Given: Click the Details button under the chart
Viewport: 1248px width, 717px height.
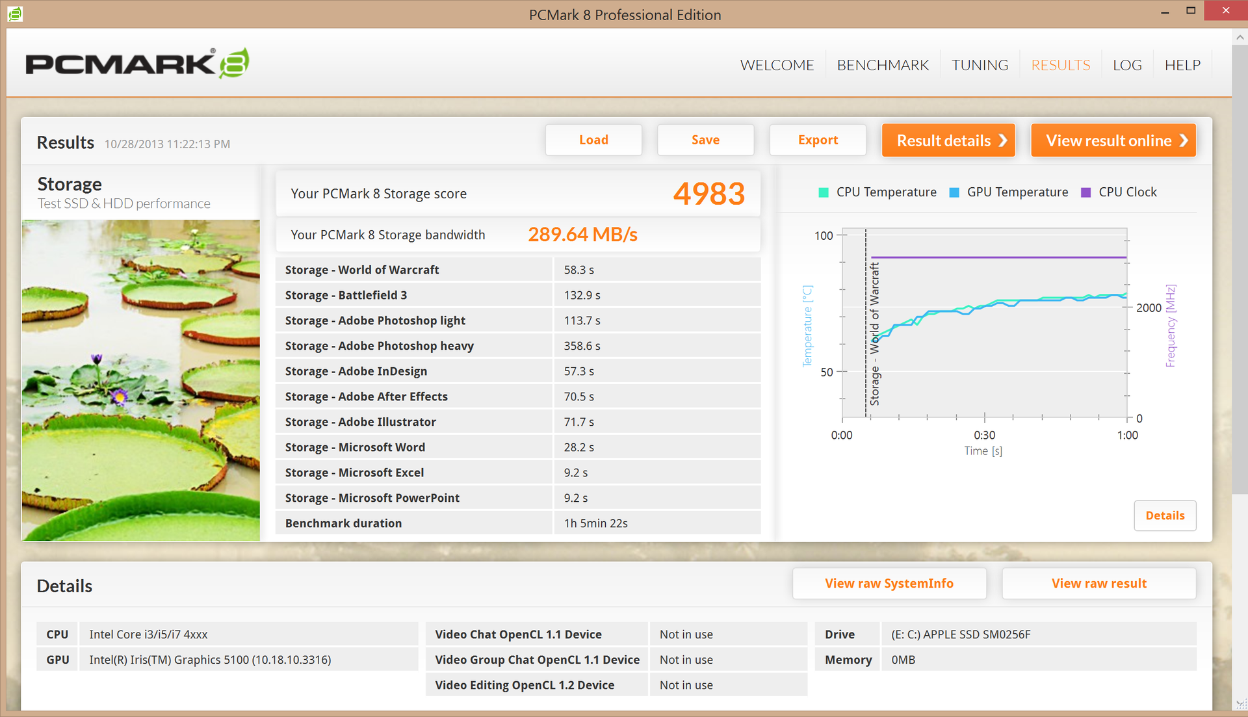Looking at the screenshot, I should [1165, 515].
